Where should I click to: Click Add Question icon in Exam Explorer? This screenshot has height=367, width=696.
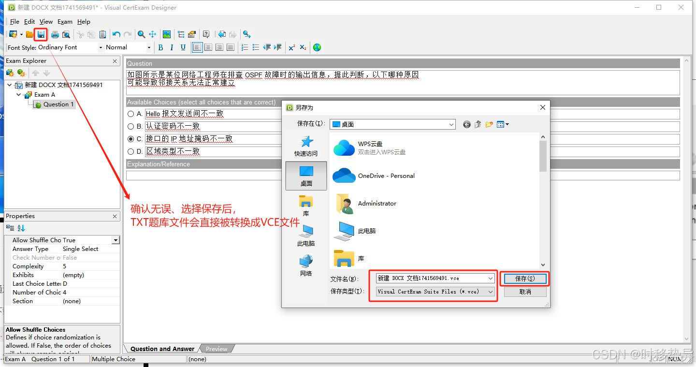[x=21, y=73]
